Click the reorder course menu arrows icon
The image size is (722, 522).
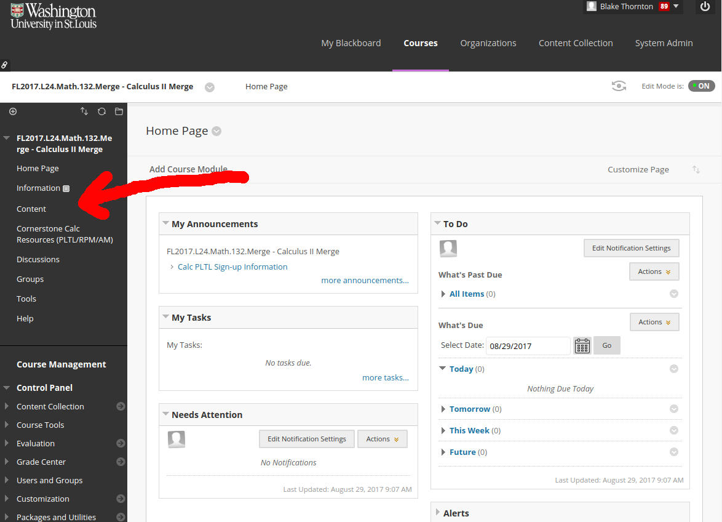pos(84,111)
